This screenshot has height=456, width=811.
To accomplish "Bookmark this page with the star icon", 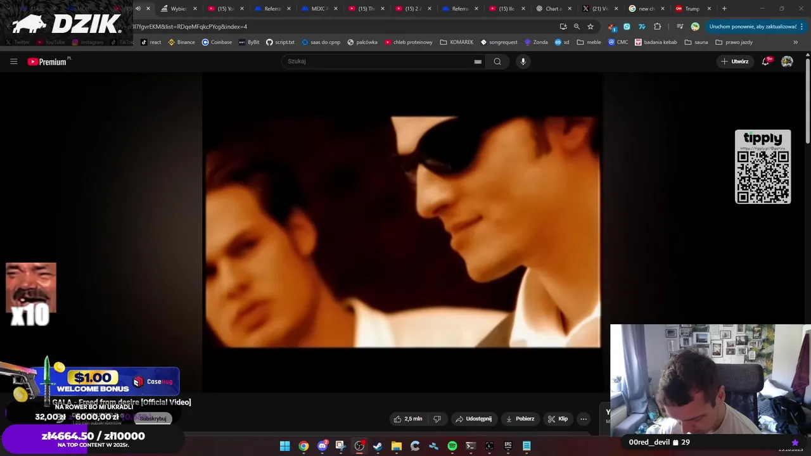I will click(591, 27).
